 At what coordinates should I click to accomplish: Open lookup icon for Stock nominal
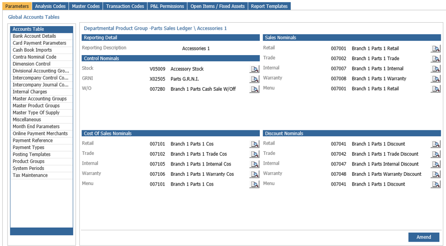click(254, 69)
